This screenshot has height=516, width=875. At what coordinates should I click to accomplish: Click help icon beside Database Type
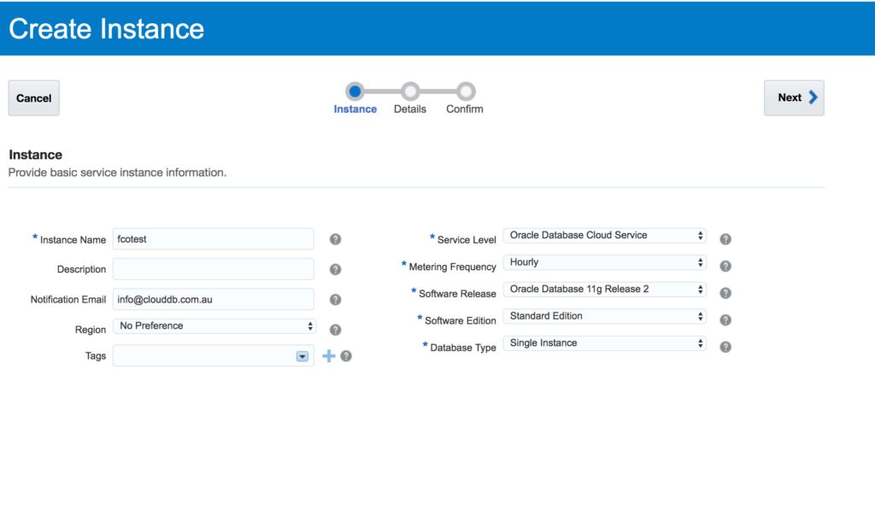tap(725, 347)
